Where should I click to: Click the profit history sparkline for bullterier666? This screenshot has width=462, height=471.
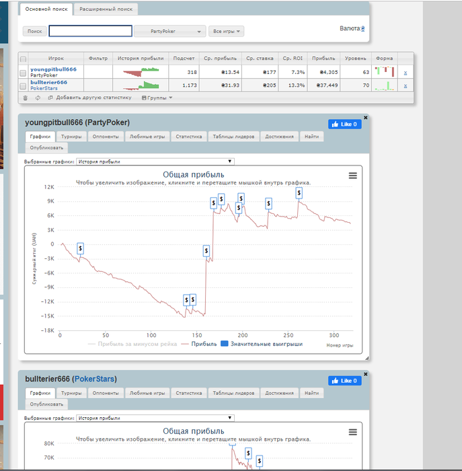(x=141, y=85)
